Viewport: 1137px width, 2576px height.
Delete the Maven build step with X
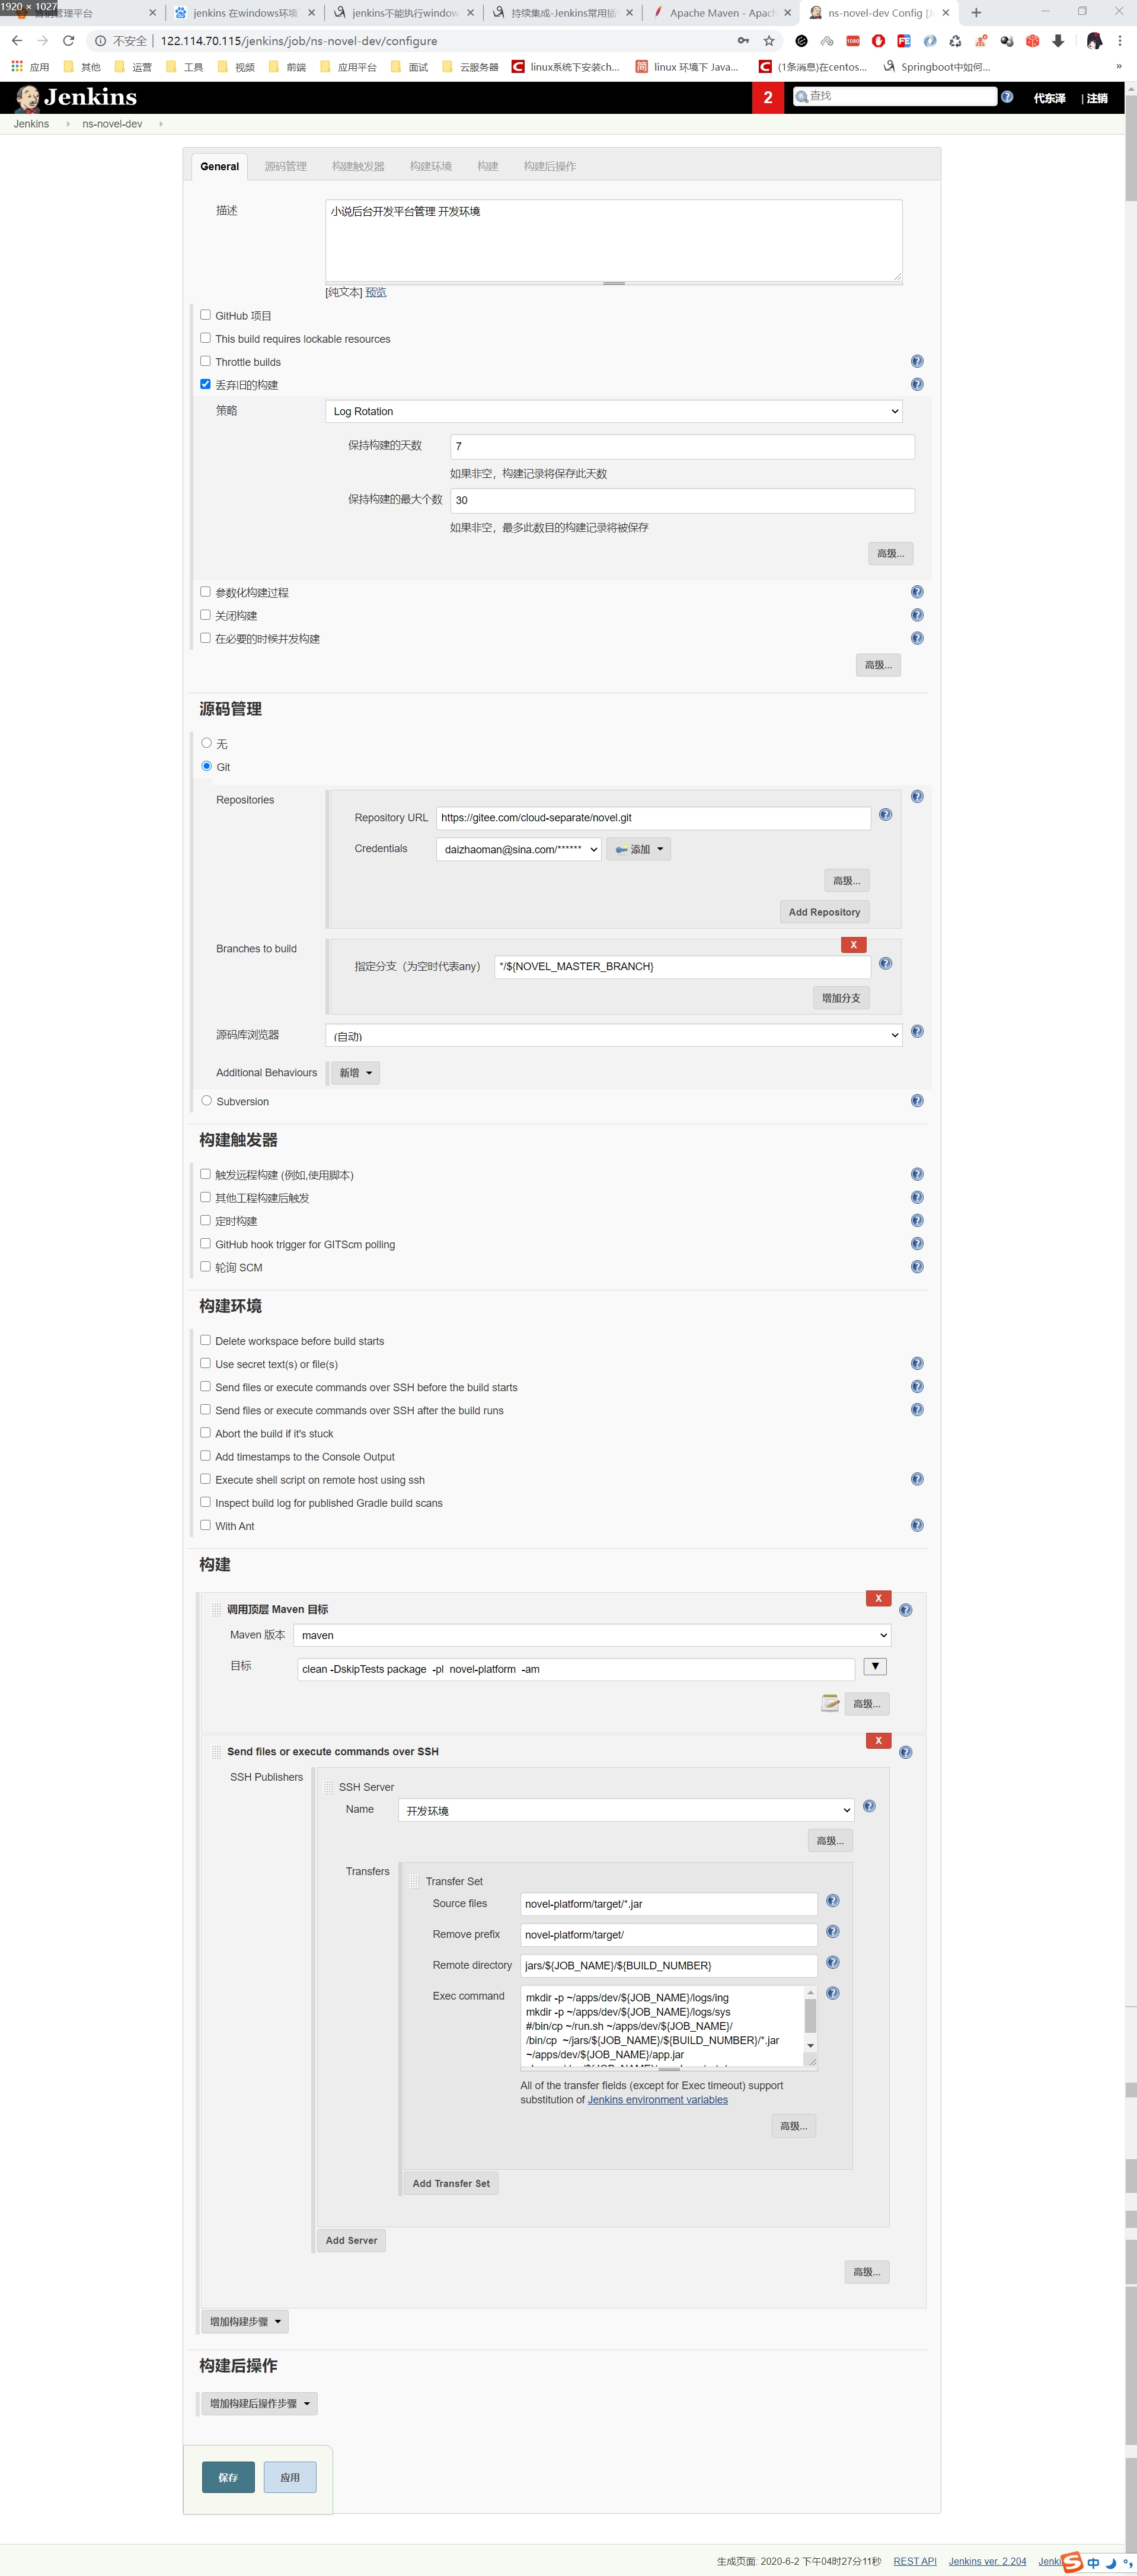(x=877, y=1598)
